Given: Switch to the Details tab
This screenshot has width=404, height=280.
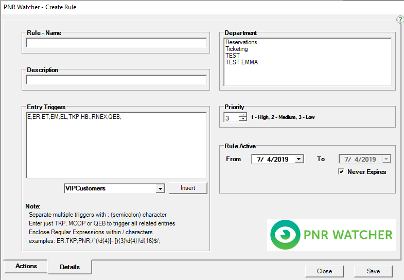Looking at the screenshot, I should 70,267.
